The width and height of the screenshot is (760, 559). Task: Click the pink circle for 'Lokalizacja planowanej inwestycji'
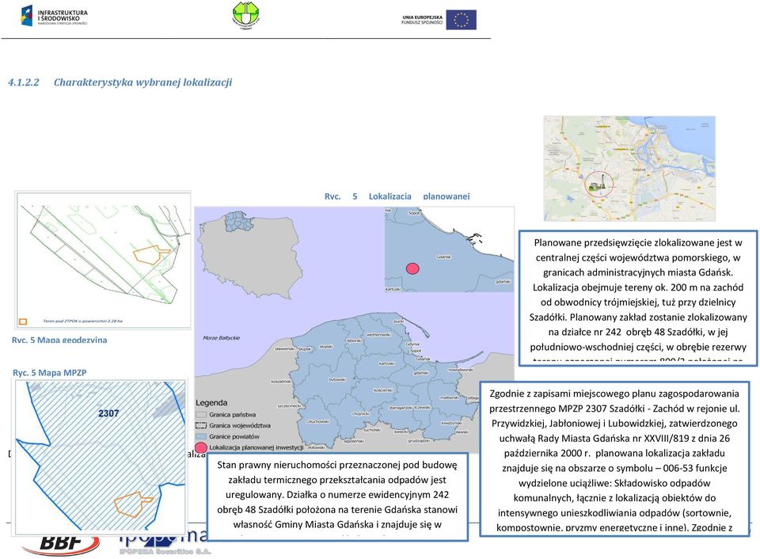click(x=200, y=447)
